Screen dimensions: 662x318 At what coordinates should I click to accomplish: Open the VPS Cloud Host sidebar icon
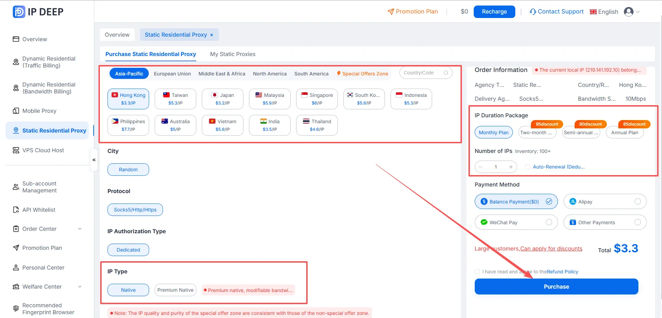point(16,150)
